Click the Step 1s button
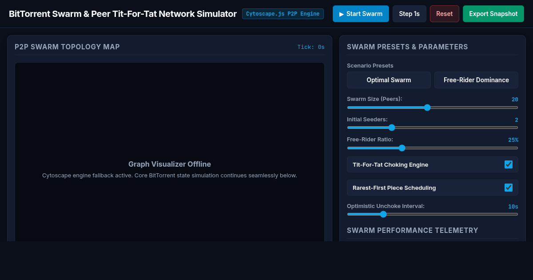 (409, 14)
